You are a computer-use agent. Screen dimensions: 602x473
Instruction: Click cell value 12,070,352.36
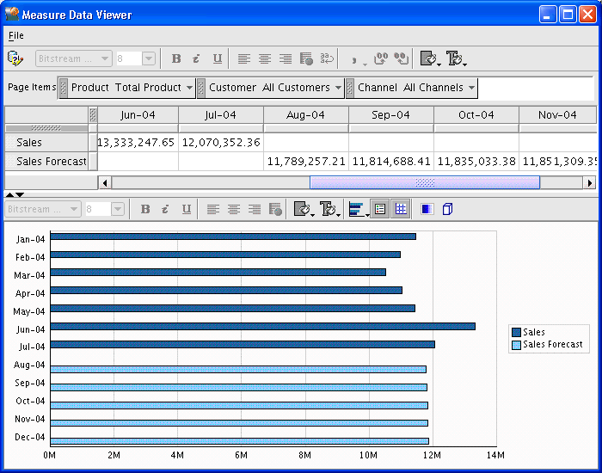coord(221,143)
